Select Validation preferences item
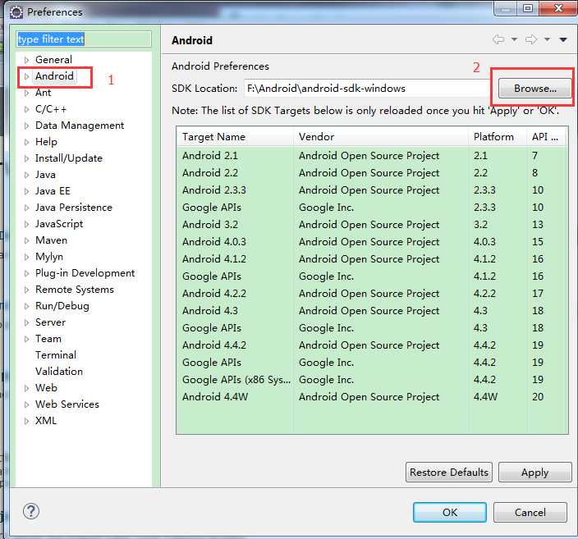Image resolution: width=578 pixels, height=539 pixels. [59, 372]
